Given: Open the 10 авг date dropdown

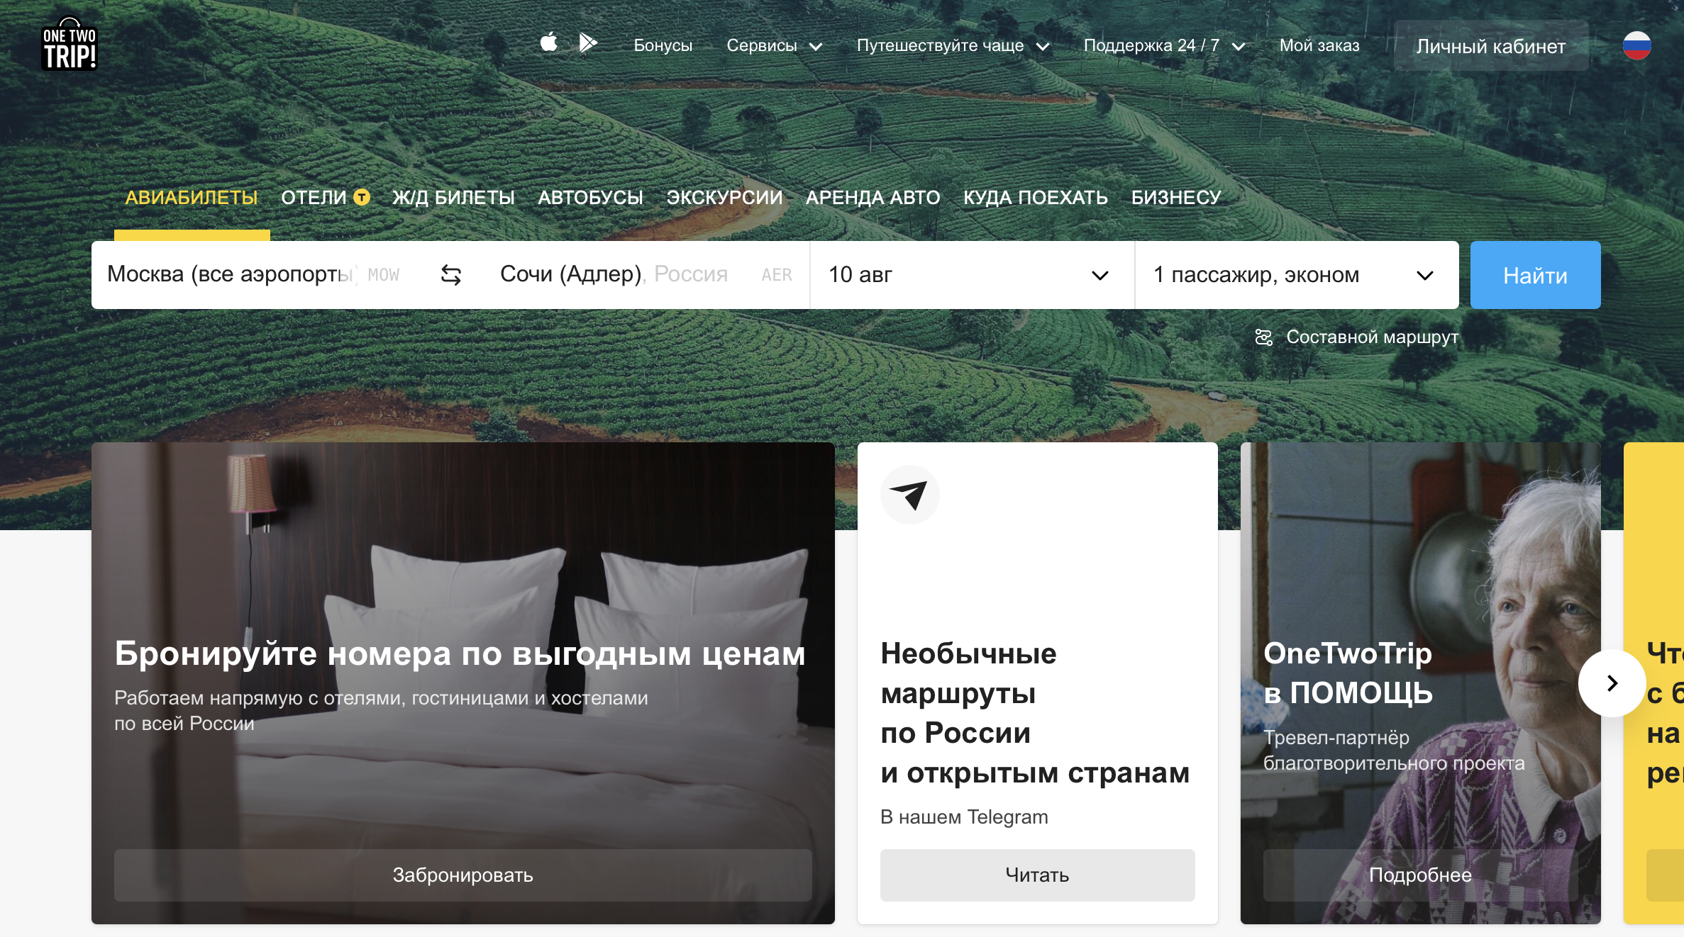Looking at the screenshot, I should pyautogui.click(x=972, y=275).
